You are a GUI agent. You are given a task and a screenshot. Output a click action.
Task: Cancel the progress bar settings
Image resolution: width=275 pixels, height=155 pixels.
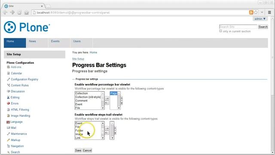[x=87, y=150]
